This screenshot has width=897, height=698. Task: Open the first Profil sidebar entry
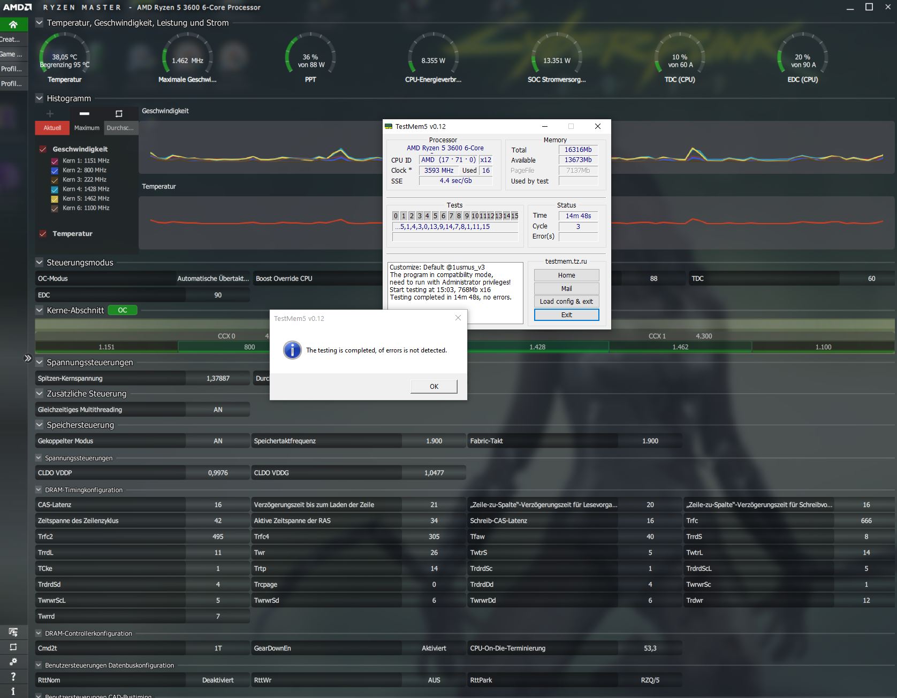pos(13,69)
